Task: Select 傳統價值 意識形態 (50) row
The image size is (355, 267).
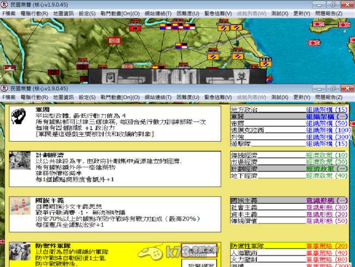Action: click(289, 221)
